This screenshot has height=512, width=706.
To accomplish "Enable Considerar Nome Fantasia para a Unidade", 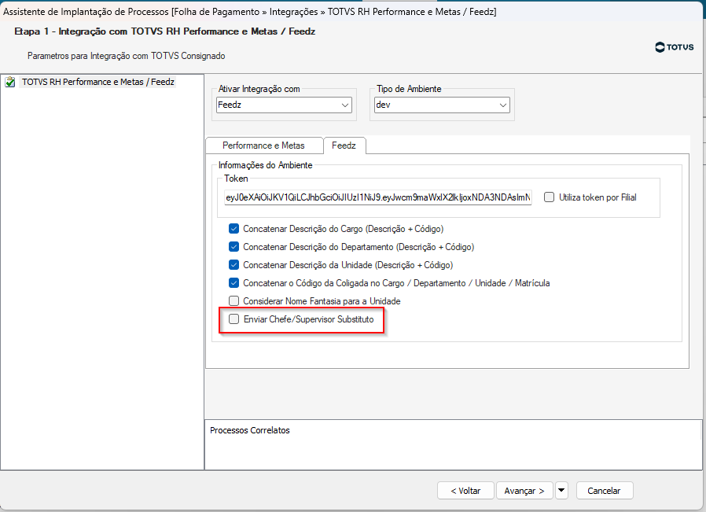I will click(x=233, y=300).
